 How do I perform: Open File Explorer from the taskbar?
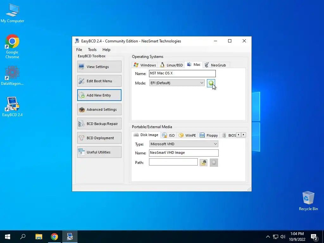point(39,237)
